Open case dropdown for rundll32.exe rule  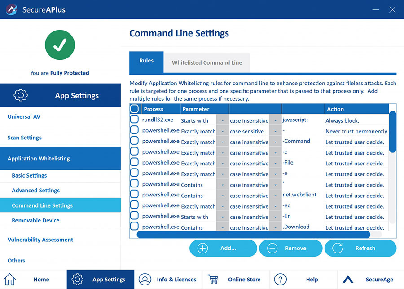(276, 120)
